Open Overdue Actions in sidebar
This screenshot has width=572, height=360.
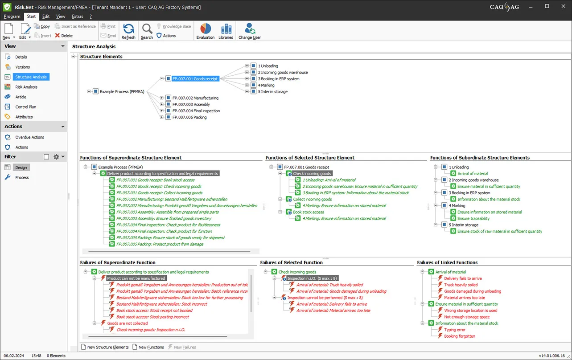[x=29, y=137]
